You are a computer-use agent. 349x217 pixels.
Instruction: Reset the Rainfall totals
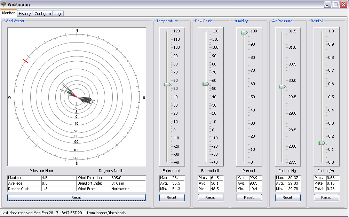click(326, 197)
